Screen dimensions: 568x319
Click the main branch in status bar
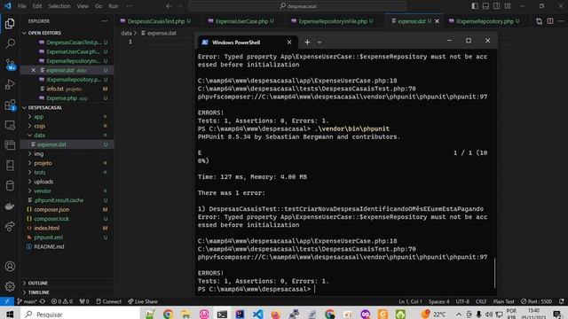point(27,301)
